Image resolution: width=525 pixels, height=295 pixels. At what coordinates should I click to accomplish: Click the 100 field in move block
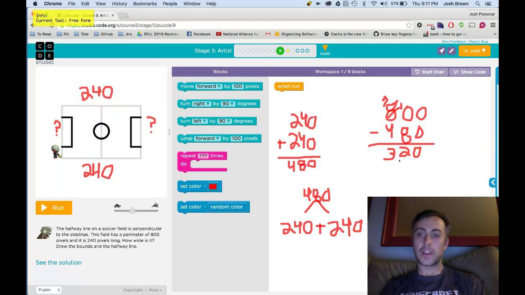click(x=237, y=86)
